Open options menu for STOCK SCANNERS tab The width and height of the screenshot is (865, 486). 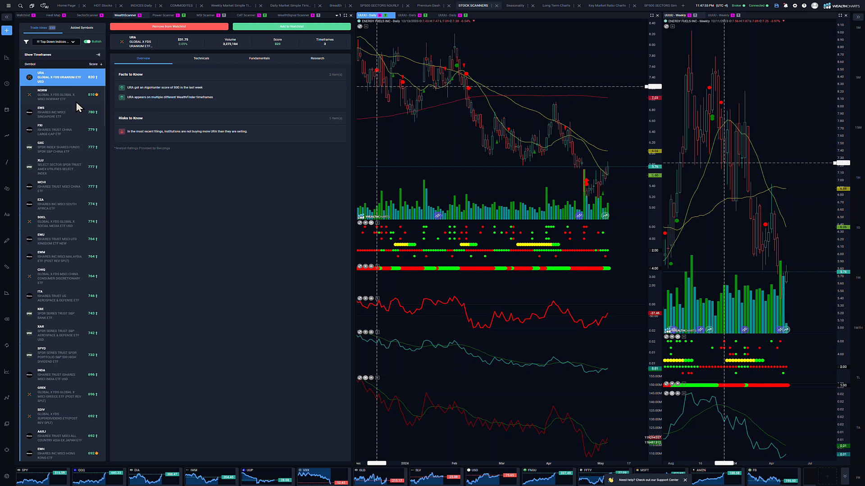point(492,6)
